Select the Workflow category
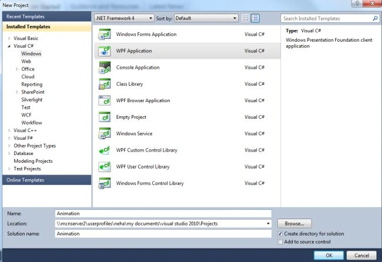 pos(32,123)
